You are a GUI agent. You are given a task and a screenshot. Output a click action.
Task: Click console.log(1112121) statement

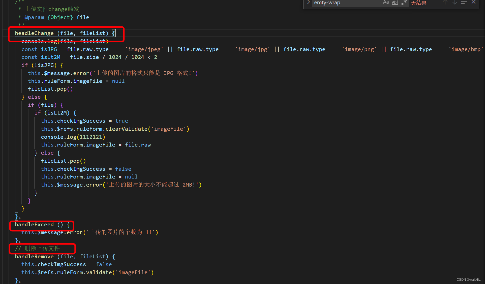pyautogui.click(x=73, y=137)
